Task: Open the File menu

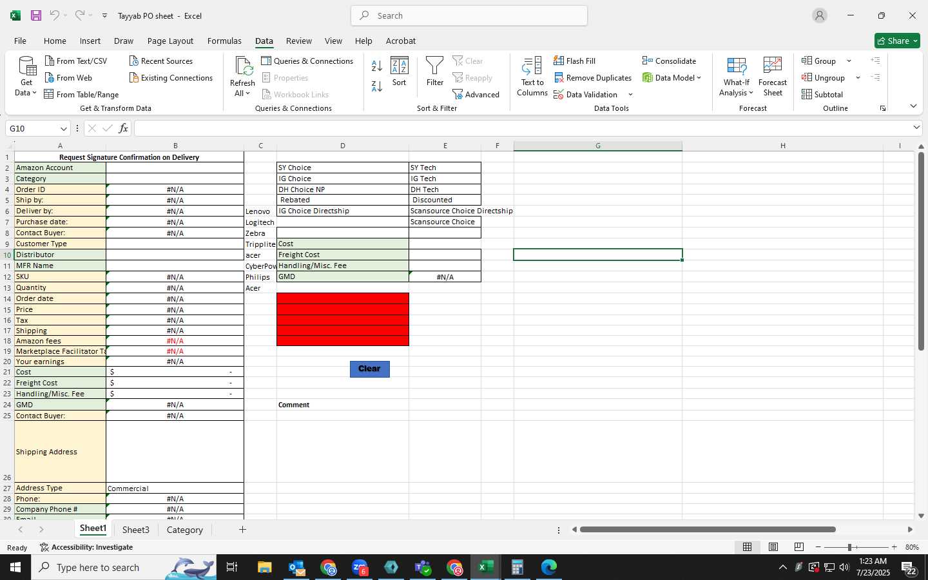Action: tap(20, 41)
